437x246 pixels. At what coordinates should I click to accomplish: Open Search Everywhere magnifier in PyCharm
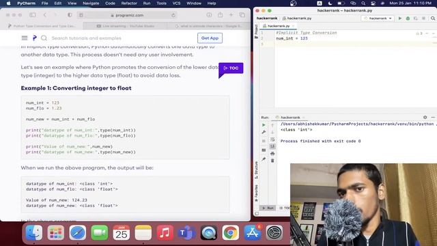pos(433,18)
